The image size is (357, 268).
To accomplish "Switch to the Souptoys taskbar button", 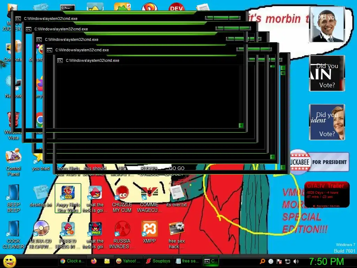I will pos(158,261).
